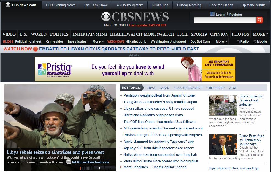Click inside the search input field
Image resolution: width=271 pixels, height=172 pixels.
coord(225,20)
